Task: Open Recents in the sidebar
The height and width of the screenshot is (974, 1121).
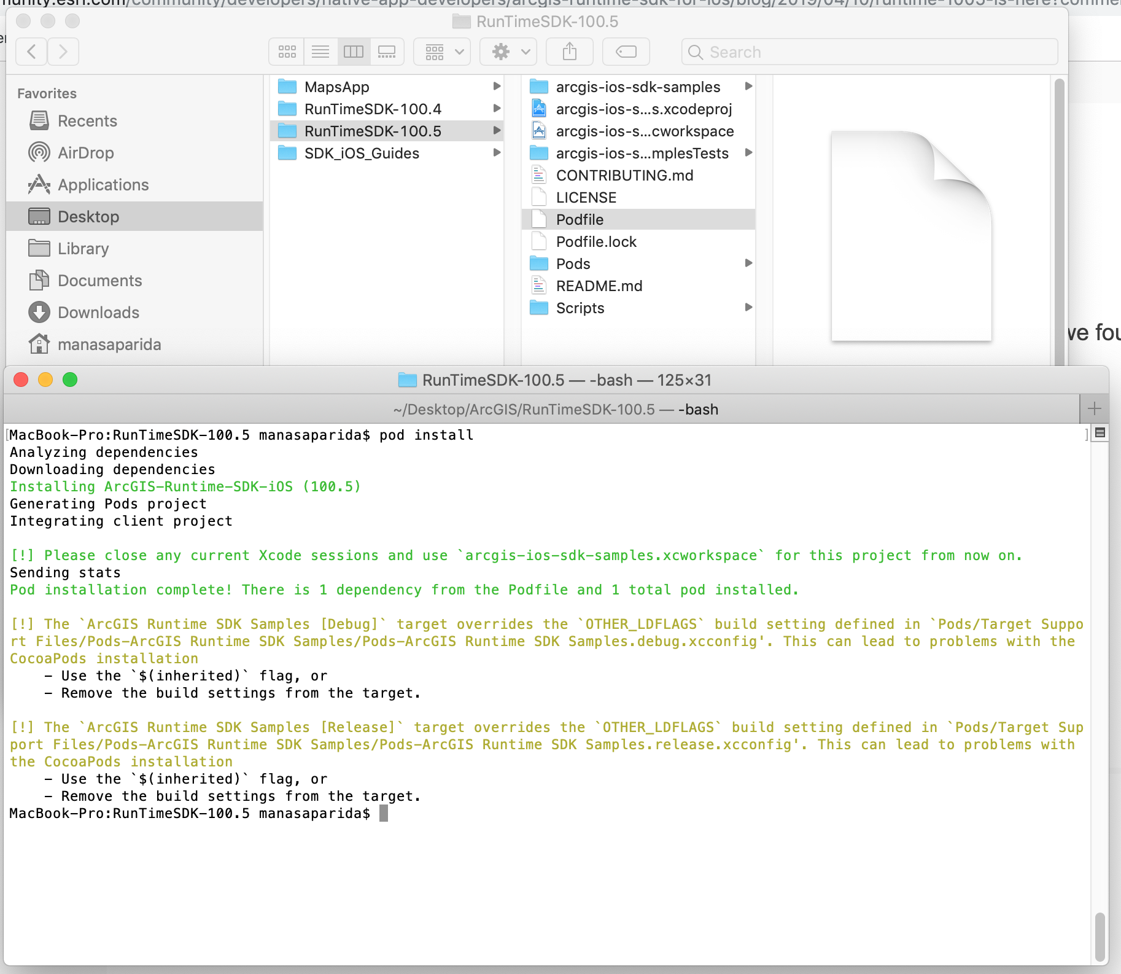Action: point(134,121)
